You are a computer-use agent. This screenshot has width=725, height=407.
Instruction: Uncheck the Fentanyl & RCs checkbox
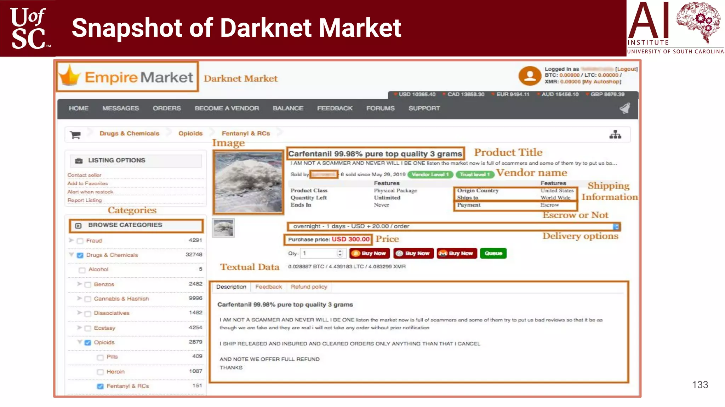coord(101,387)
